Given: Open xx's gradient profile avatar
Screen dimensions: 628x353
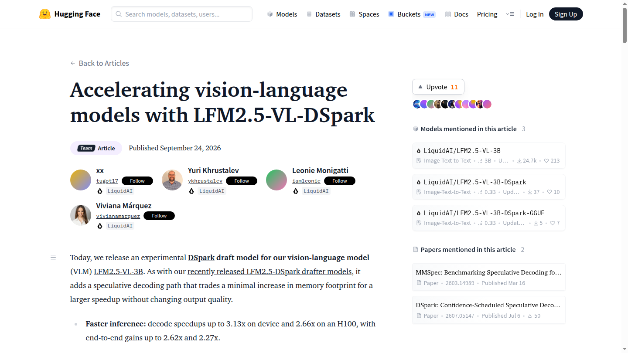Looking at the screenshot, I should (x=81, y=180).
